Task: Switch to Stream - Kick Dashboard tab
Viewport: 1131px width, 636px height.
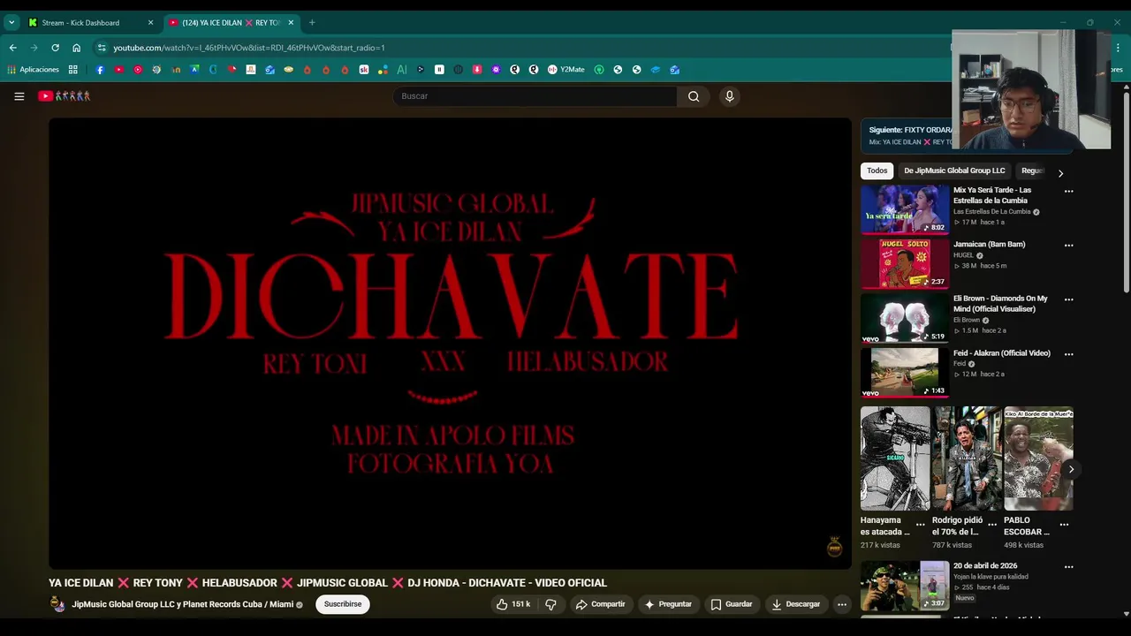Action: coord(90,23)
